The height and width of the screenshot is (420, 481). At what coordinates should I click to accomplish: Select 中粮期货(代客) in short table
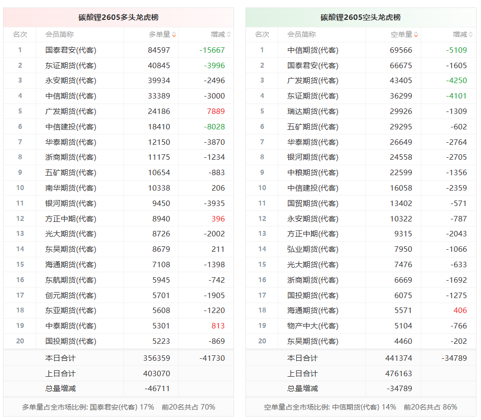point(313,173)
